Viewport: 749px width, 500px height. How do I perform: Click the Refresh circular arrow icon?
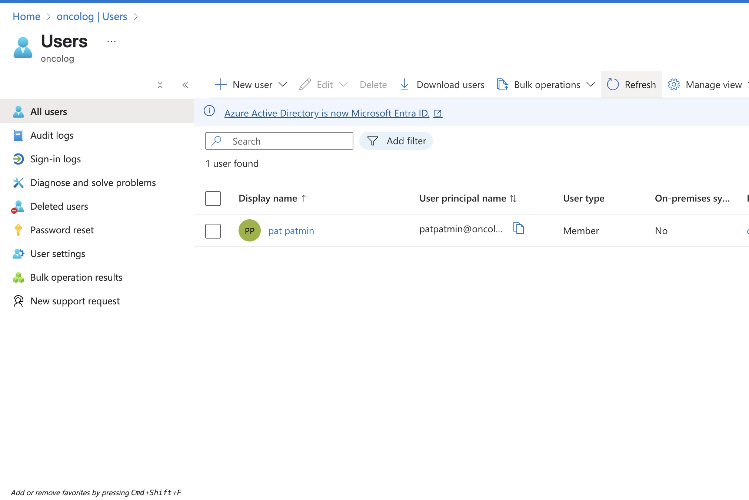[x=613, y=85]
